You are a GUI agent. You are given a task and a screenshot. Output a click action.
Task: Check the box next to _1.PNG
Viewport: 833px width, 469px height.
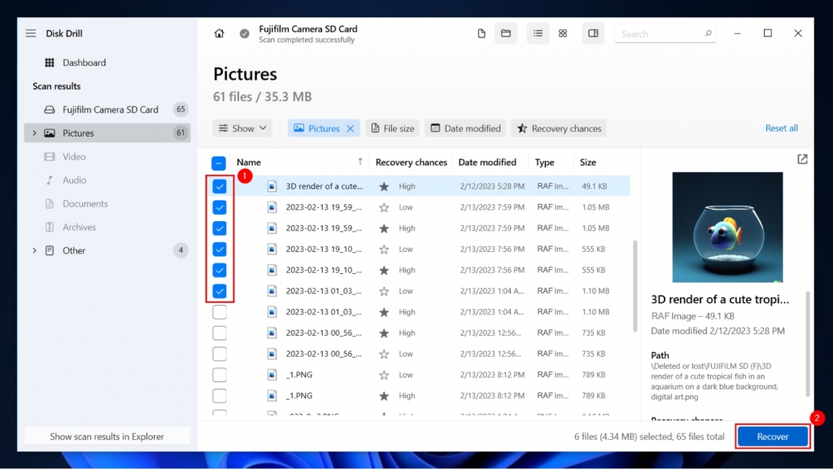click(x=219, y=375)
